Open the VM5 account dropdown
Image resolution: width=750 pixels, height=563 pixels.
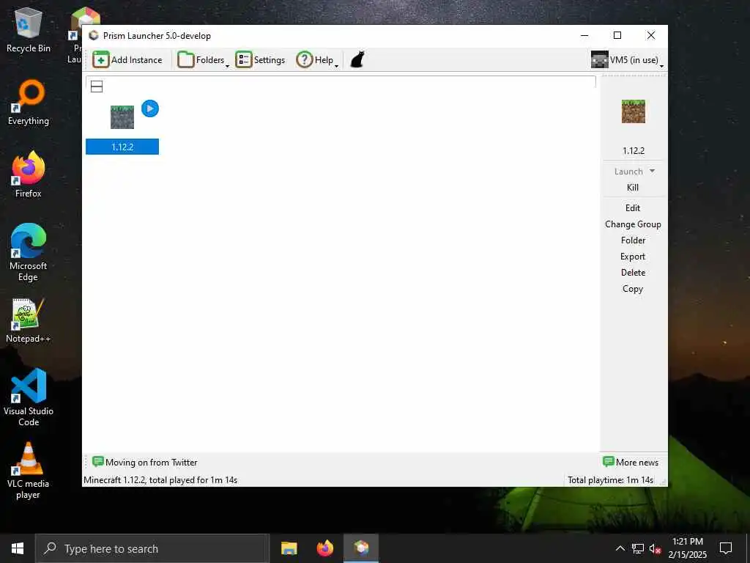628,60
